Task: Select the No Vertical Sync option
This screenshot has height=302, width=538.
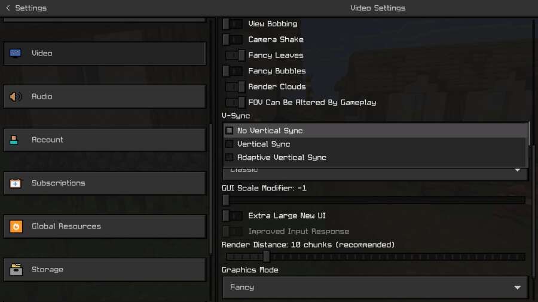Action: click(270, 131)
